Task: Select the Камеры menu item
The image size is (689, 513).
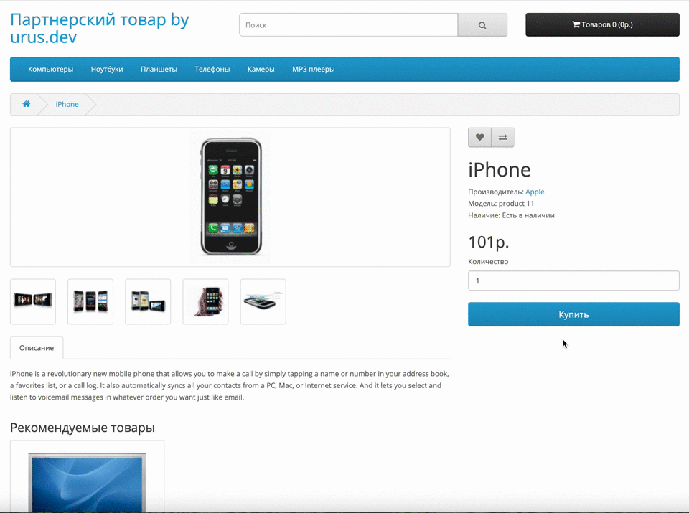Action: pyautogui.click(x=261, y=69)
